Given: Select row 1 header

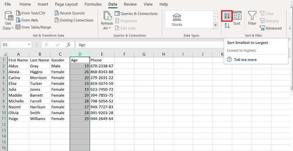Looking at the screenshot, I should (4, 60).
